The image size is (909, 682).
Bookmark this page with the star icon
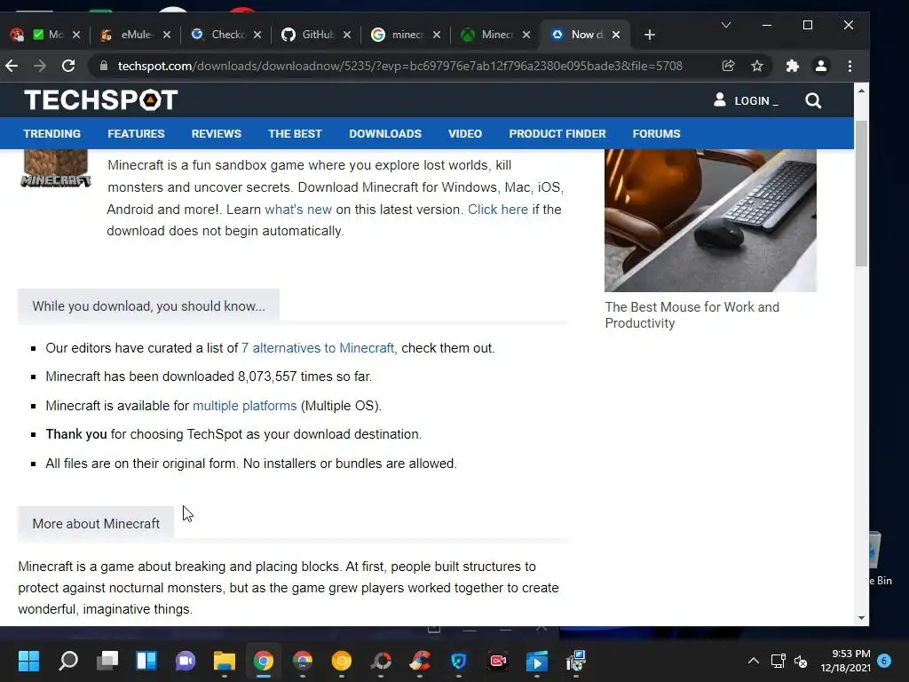(x=757, y=66)
